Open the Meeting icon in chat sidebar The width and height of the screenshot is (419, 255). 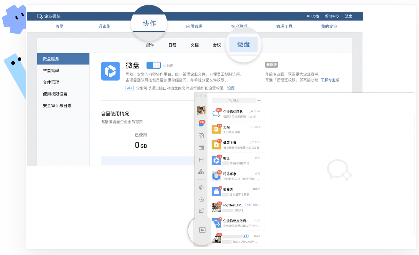point(201,160)
